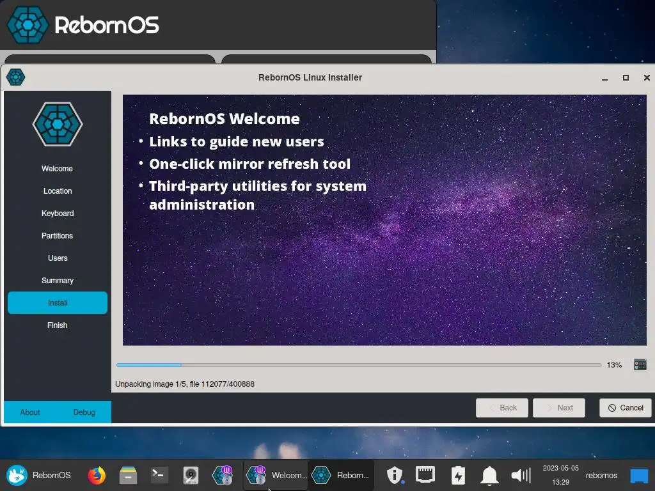Cancel the installation
This screenshot has height=491, width=655.
point(626,408)
